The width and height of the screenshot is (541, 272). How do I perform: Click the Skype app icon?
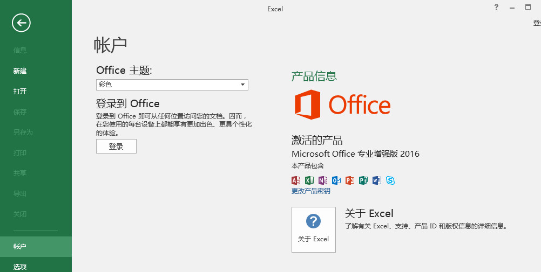390,180
